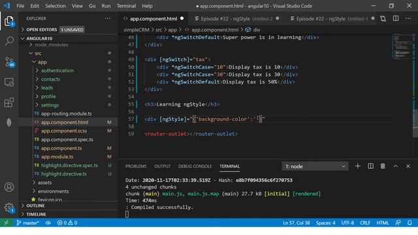This screenshot has height=235, width=418.
Task: Open Source Control view with 60 changes
Action: pos(9,62)
